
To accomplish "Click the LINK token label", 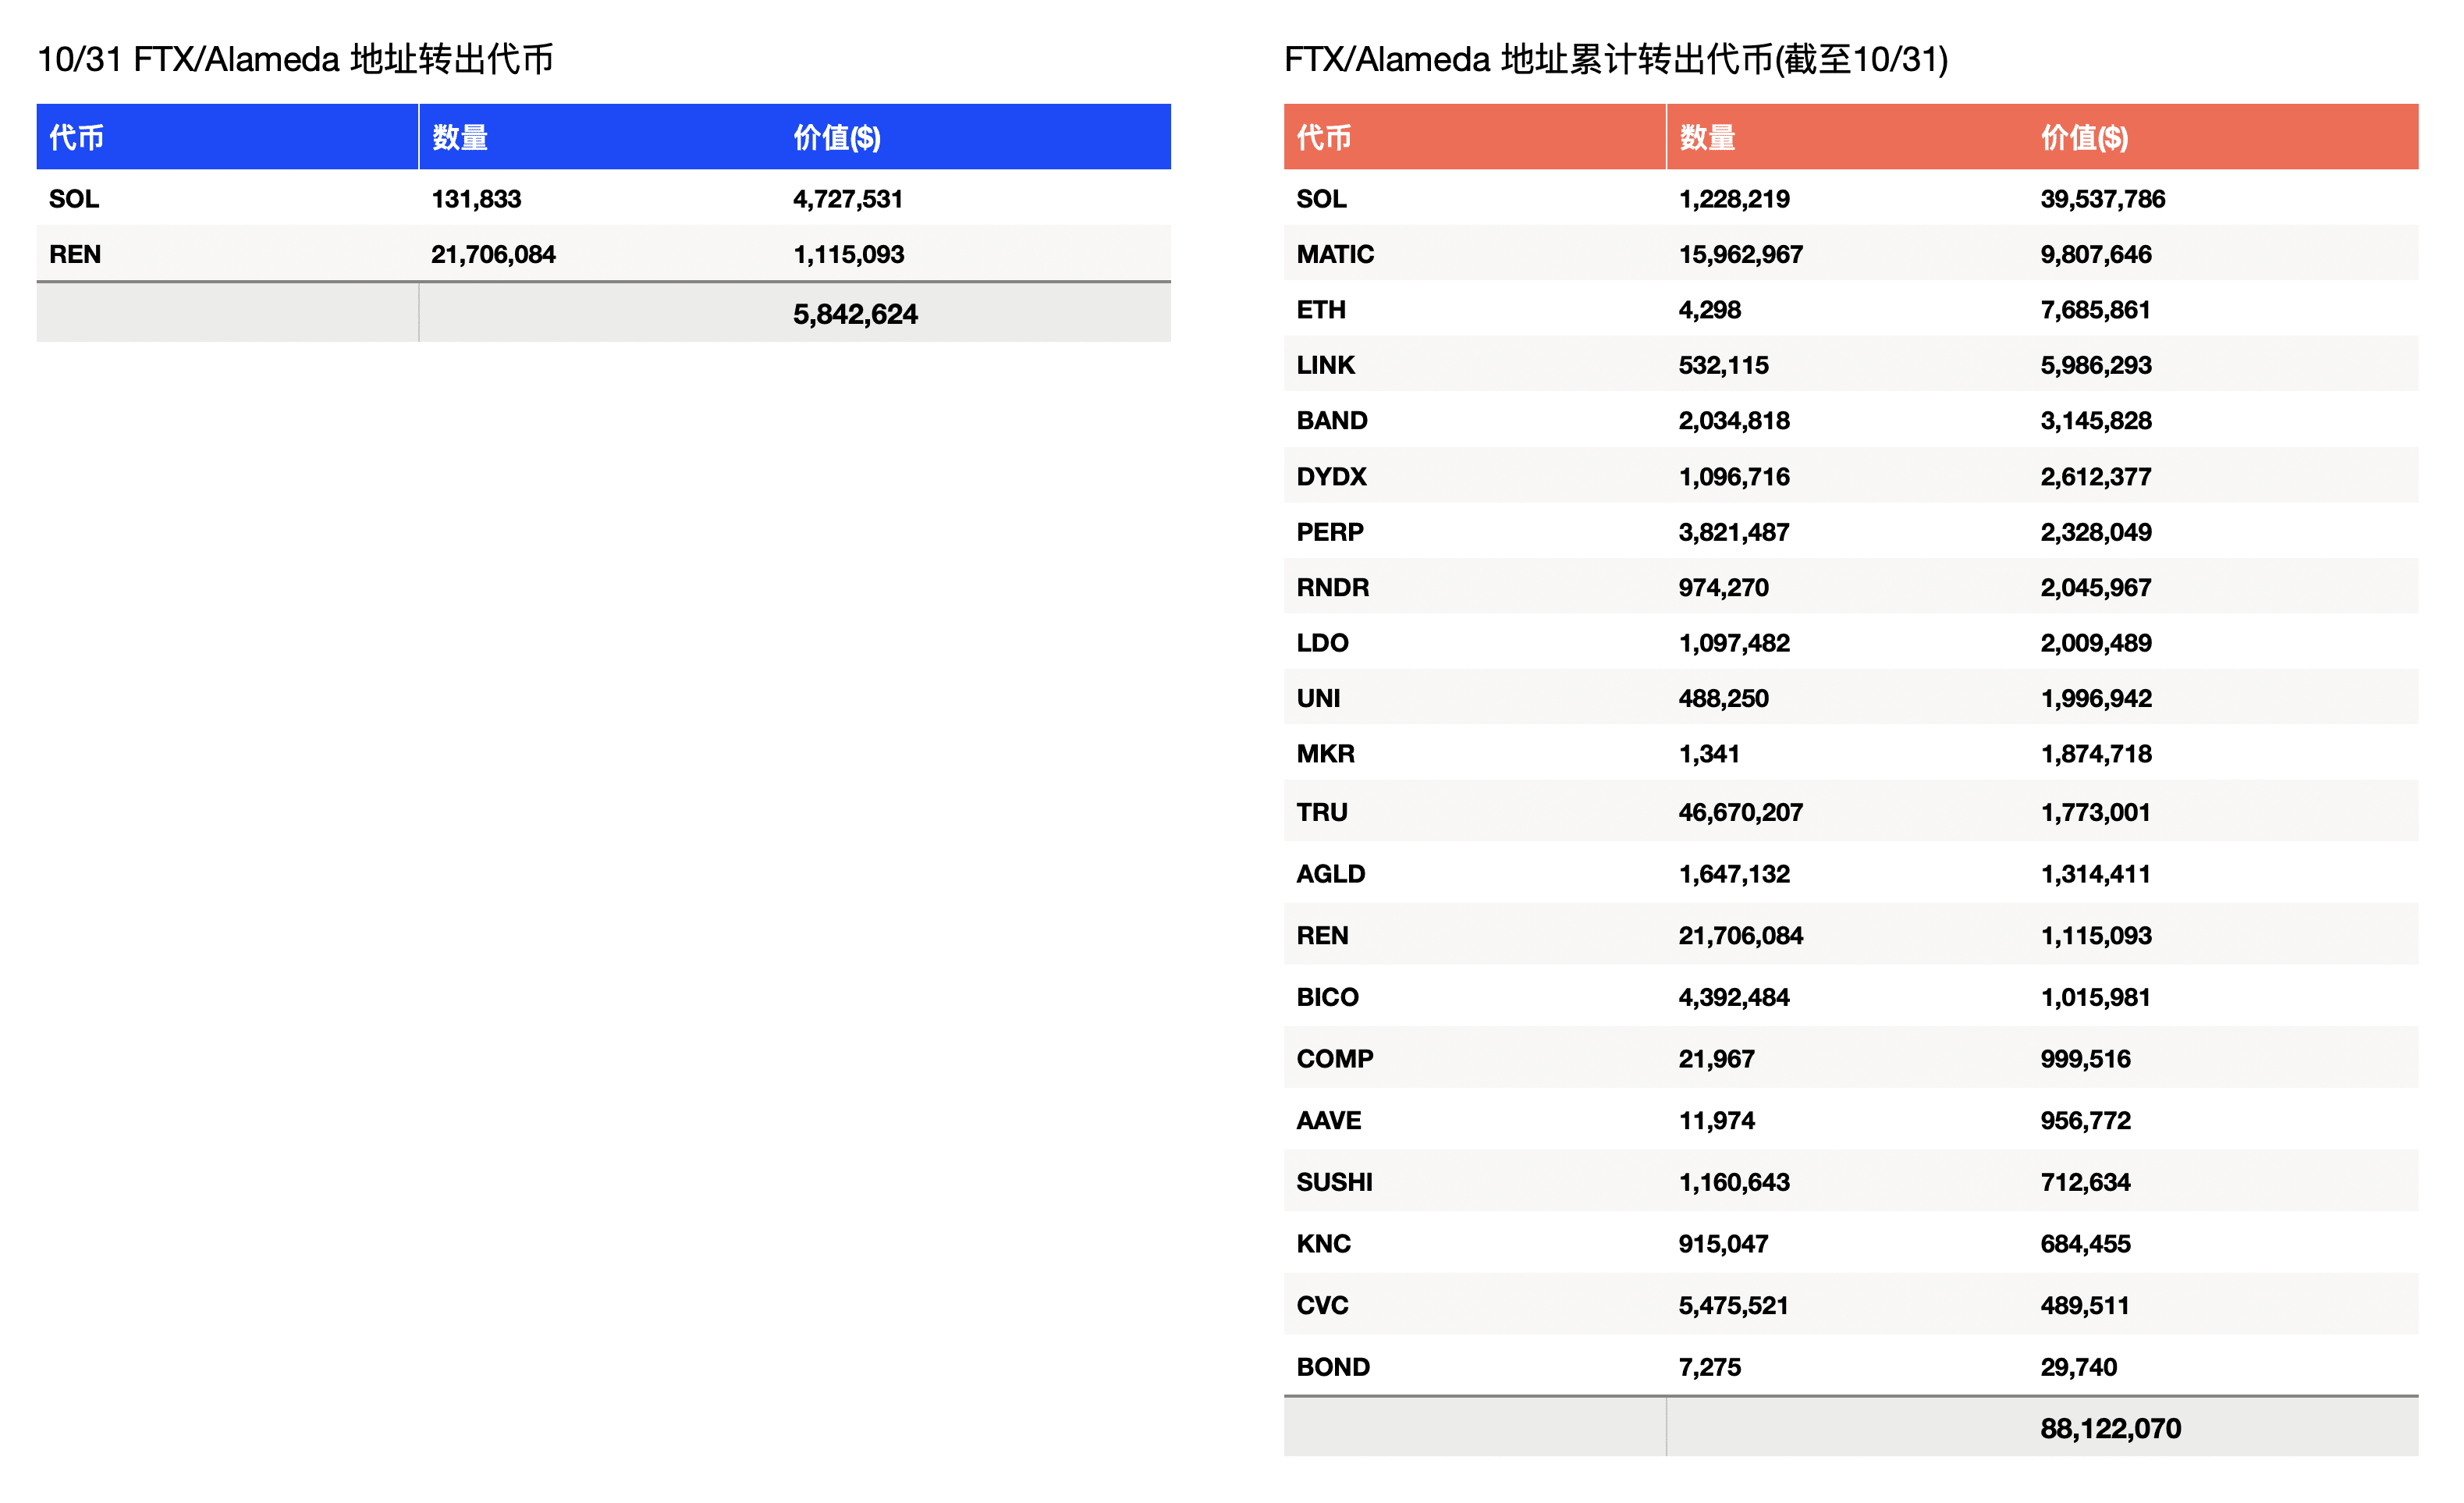I will point(1325,365).
